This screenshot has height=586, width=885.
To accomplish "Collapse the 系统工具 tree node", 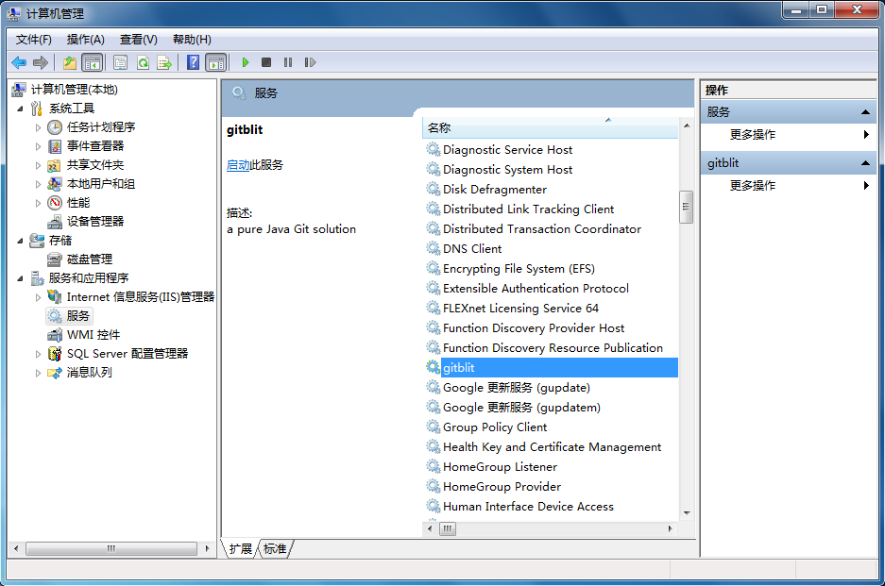I will pyautogui.click(x=21, y=109).
